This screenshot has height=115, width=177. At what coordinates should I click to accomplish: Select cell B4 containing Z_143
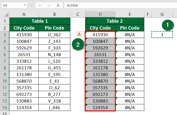54,41
